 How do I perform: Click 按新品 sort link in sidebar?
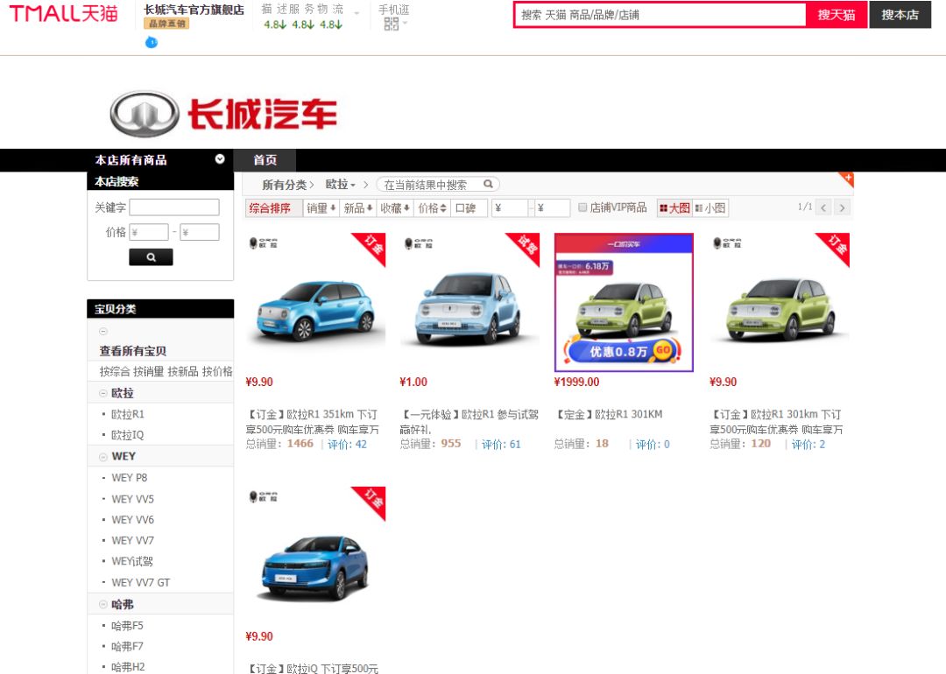click(x=183, y=371)
